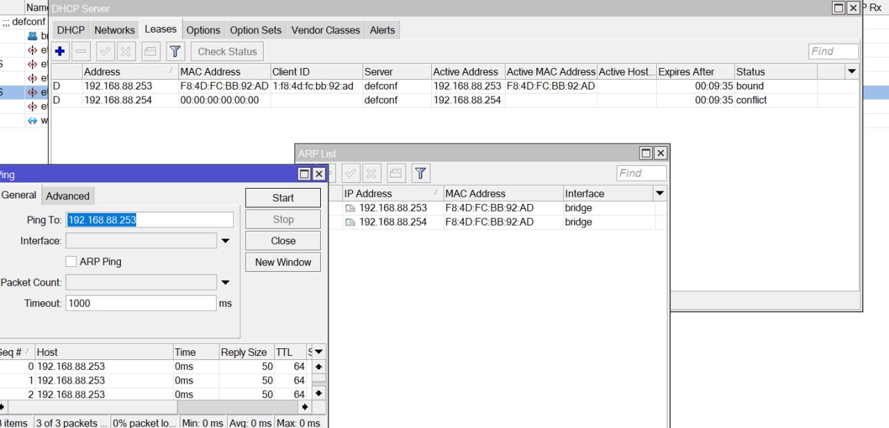Open the column selector dropdown in ARP List table

[660, 194]
